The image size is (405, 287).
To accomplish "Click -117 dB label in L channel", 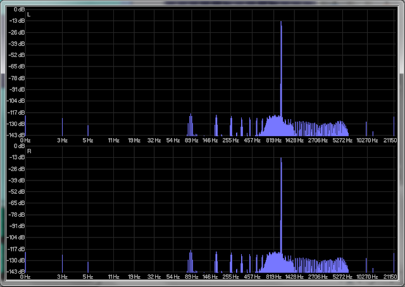I will [16, 113].
